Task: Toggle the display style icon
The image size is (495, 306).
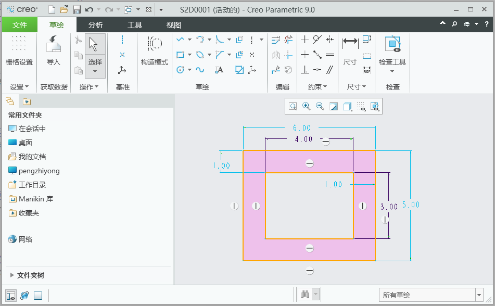Action: pos(347,106)
